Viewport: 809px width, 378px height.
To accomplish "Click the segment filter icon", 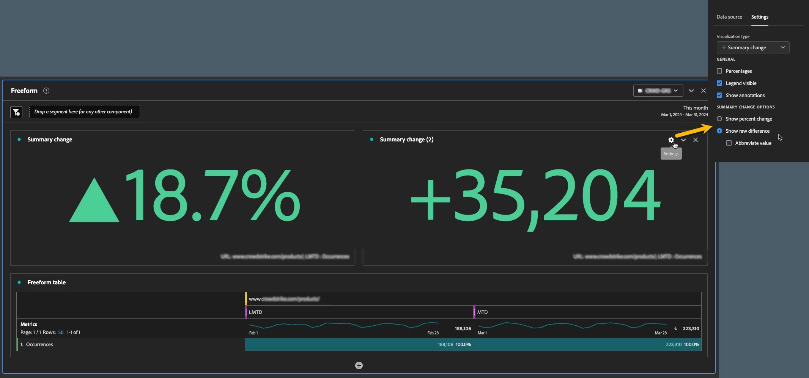I will pyautogui.click(x=16, y=112).
